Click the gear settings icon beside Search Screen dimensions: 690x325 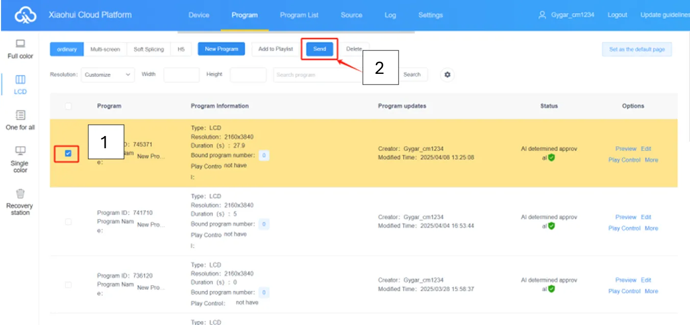[448, 75]
